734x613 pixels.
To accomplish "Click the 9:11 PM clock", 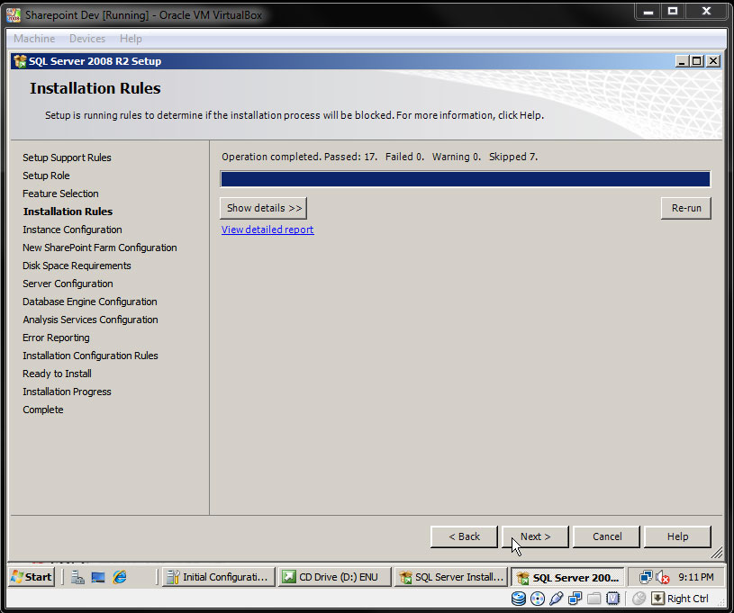I will (696, 577).
